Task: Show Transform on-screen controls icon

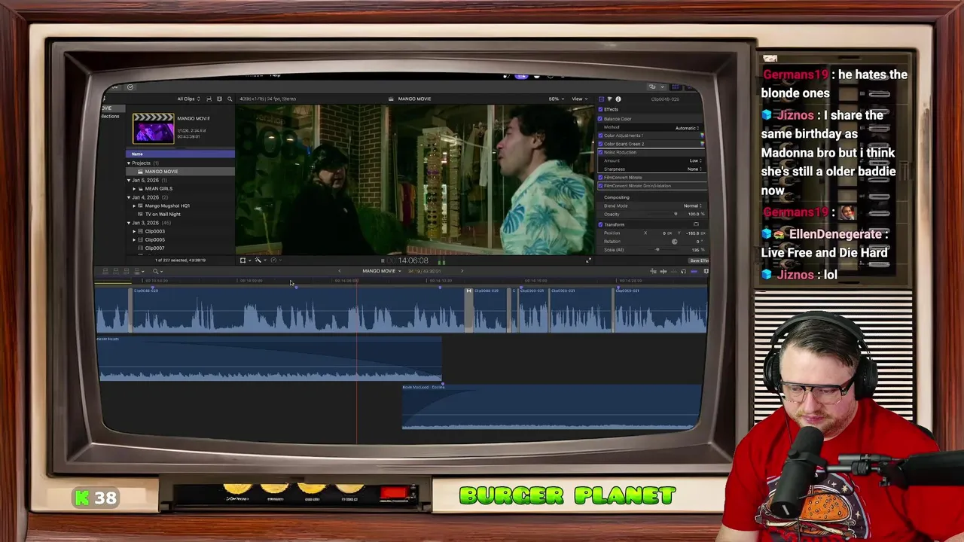Action: [x=696, y=224]
